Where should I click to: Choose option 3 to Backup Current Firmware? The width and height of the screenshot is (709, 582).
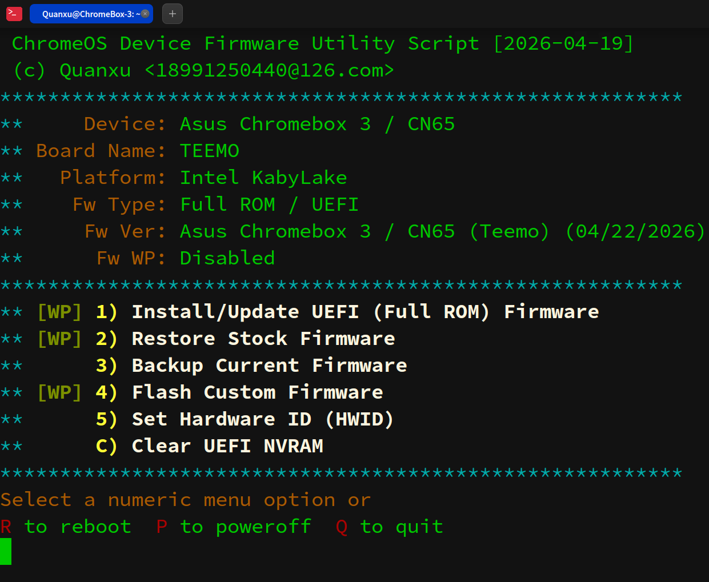coord(269,365)
